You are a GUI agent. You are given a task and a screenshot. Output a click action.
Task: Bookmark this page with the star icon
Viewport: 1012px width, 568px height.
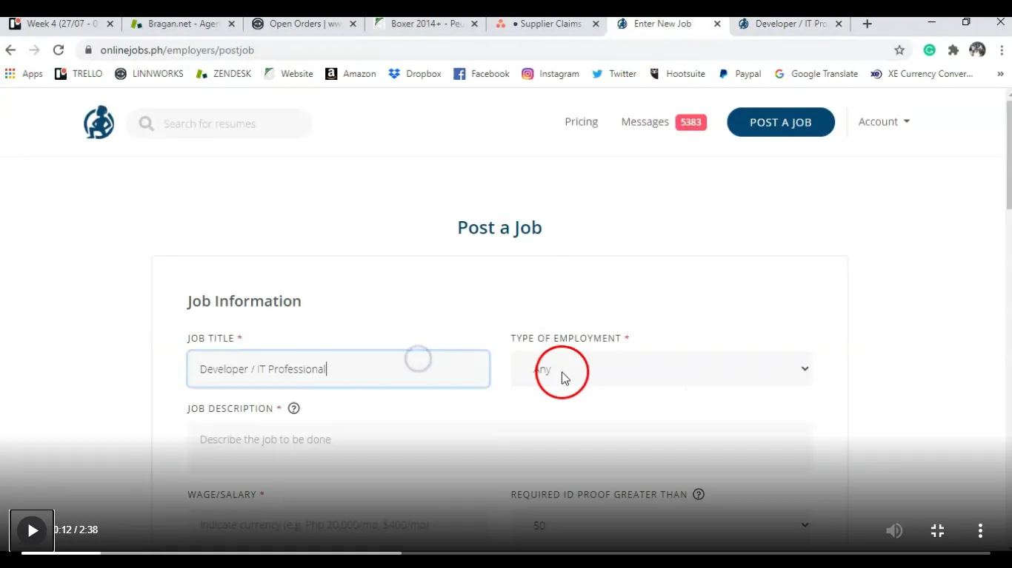click(x=899, y=50)
